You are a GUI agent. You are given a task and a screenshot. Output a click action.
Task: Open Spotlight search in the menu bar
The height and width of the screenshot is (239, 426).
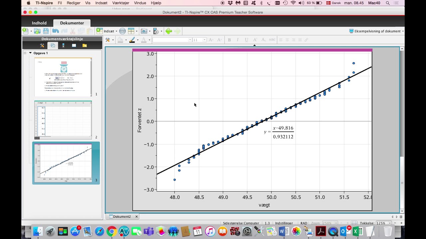(387, 3)
